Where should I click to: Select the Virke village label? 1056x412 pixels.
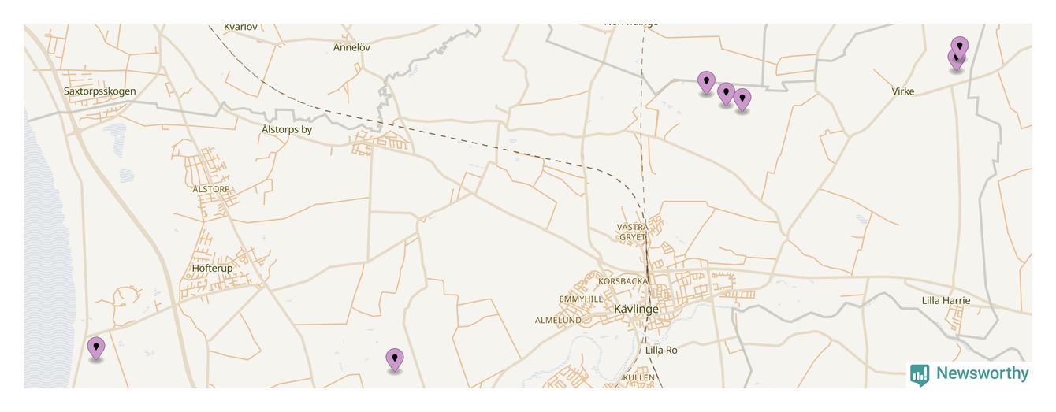903,91
